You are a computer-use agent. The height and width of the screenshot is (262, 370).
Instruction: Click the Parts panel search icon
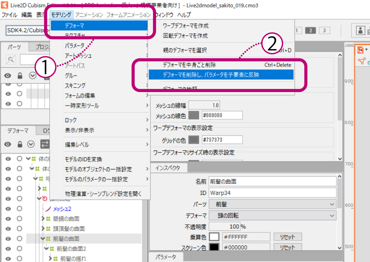pos(11,60)
